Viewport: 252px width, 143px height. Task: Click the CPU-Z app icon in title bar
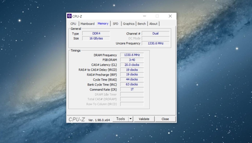pyautogui.click(x=69, y=16)
